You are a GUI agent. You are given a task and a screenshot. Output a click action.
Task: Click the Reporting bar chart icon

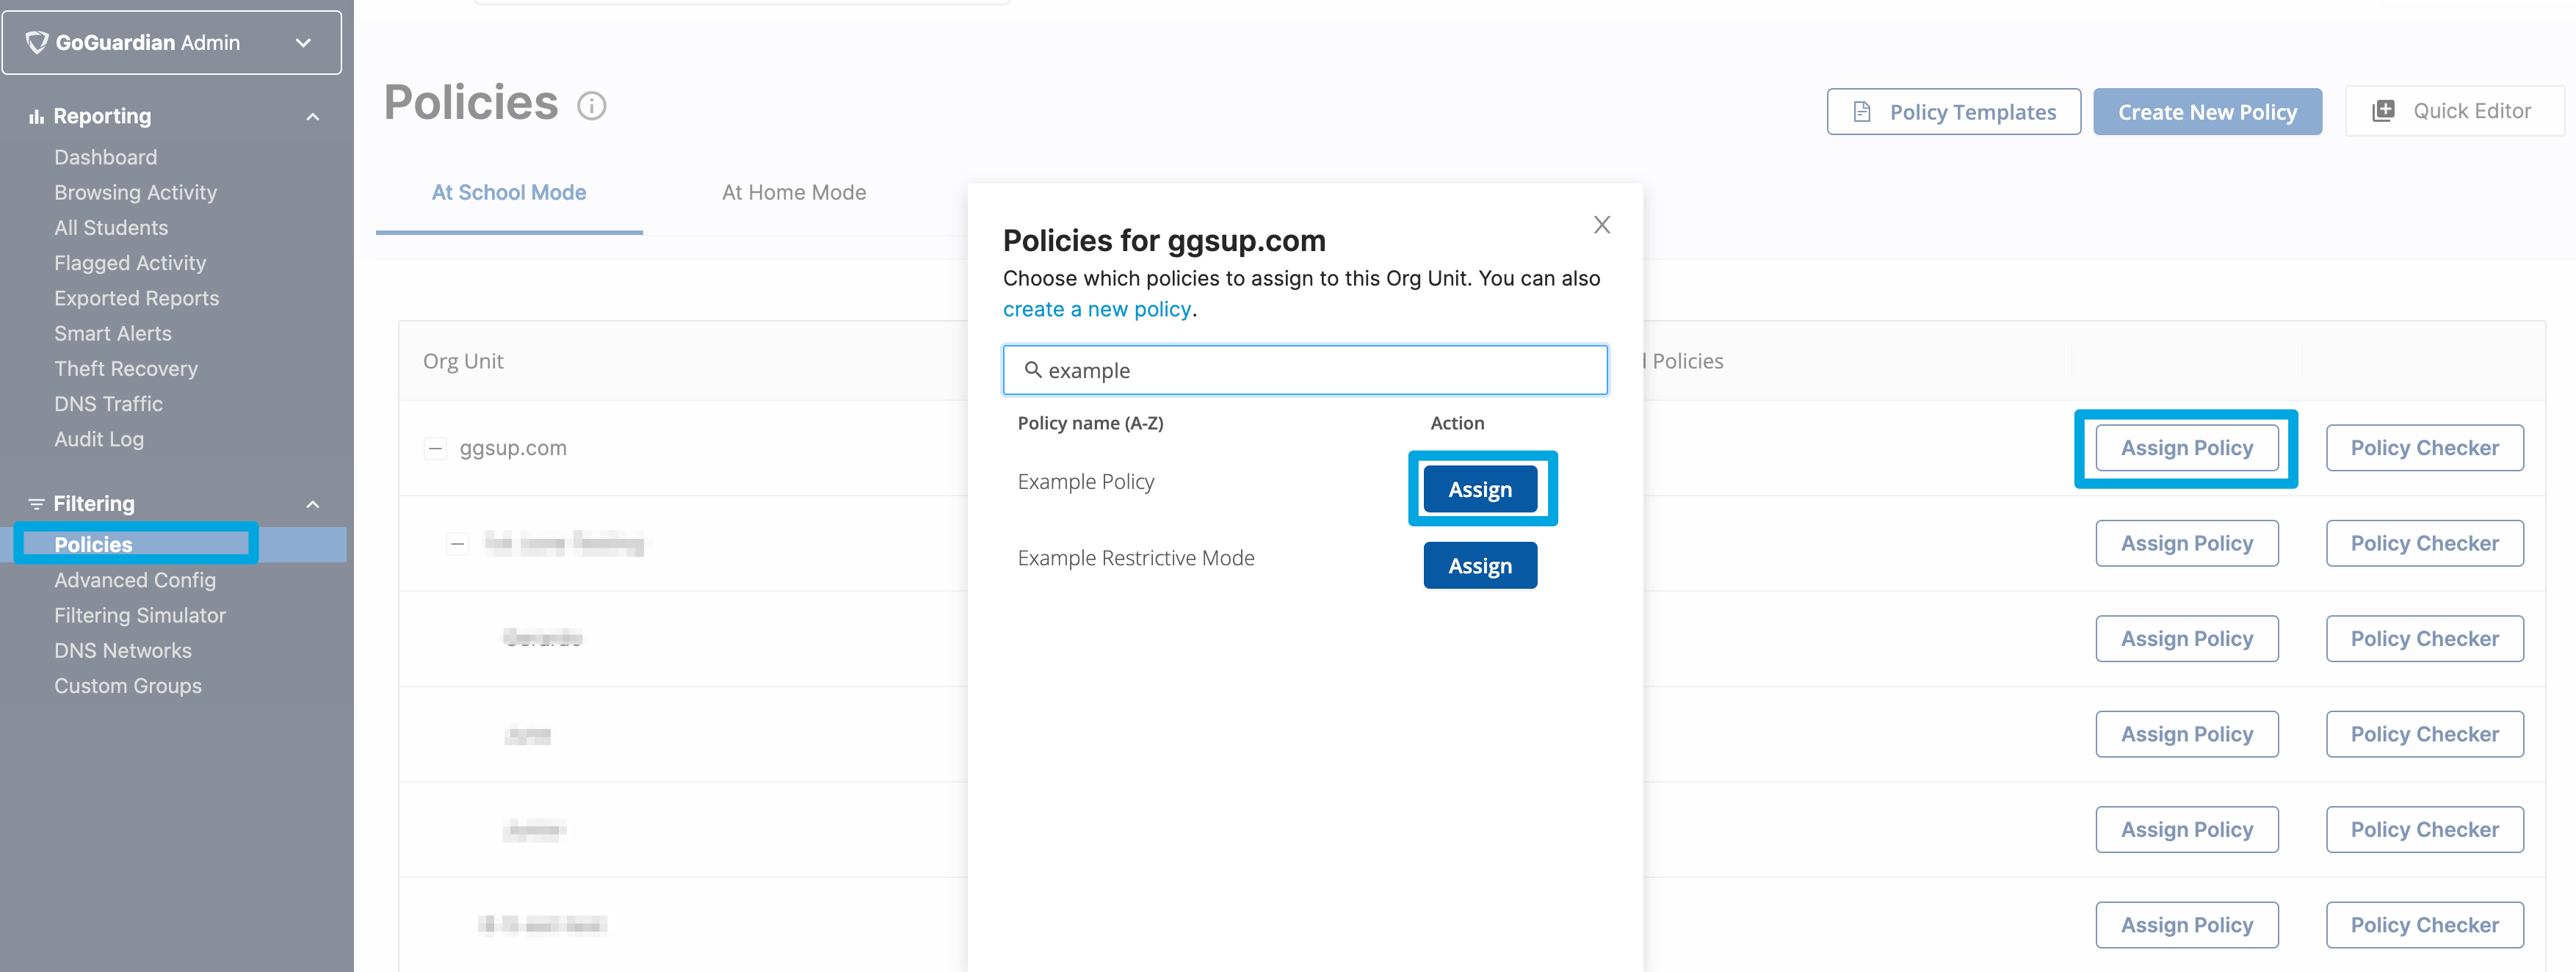pyautogui.click(x=36, y=116)
